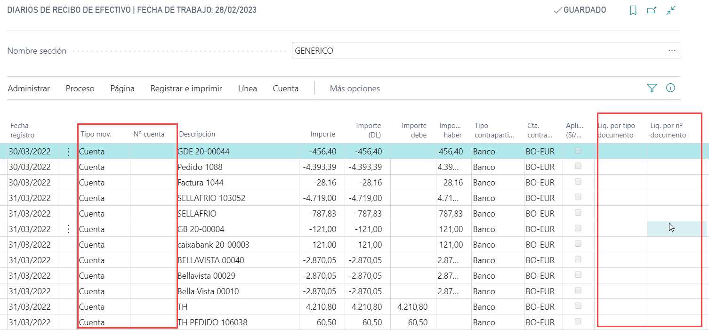Open the Línea menu
The height and width of the screenshot is (330, 709).
248,89
